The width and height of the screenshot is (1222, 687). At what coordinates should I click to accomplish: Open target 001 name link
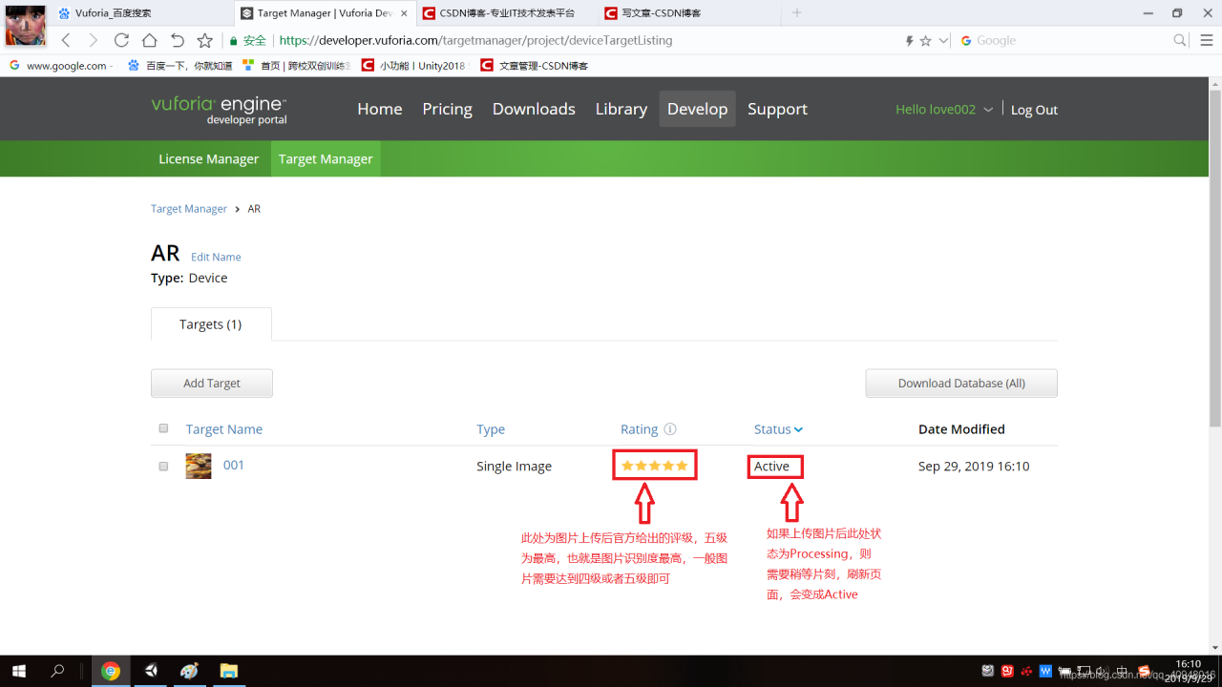pos(234,466)
